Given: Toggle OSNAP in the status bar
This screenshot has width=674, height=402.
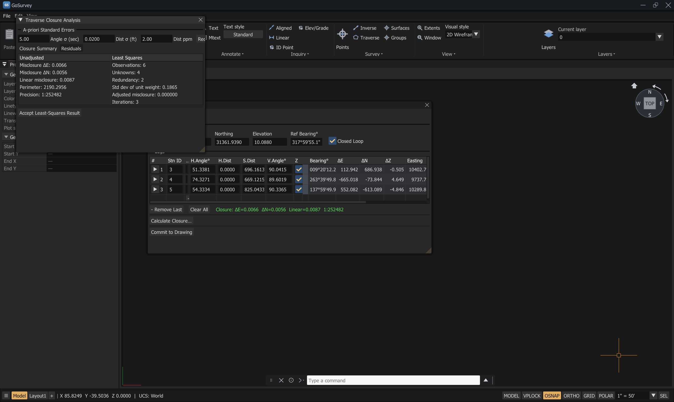Looking at the screenshot, I should 552,396.
